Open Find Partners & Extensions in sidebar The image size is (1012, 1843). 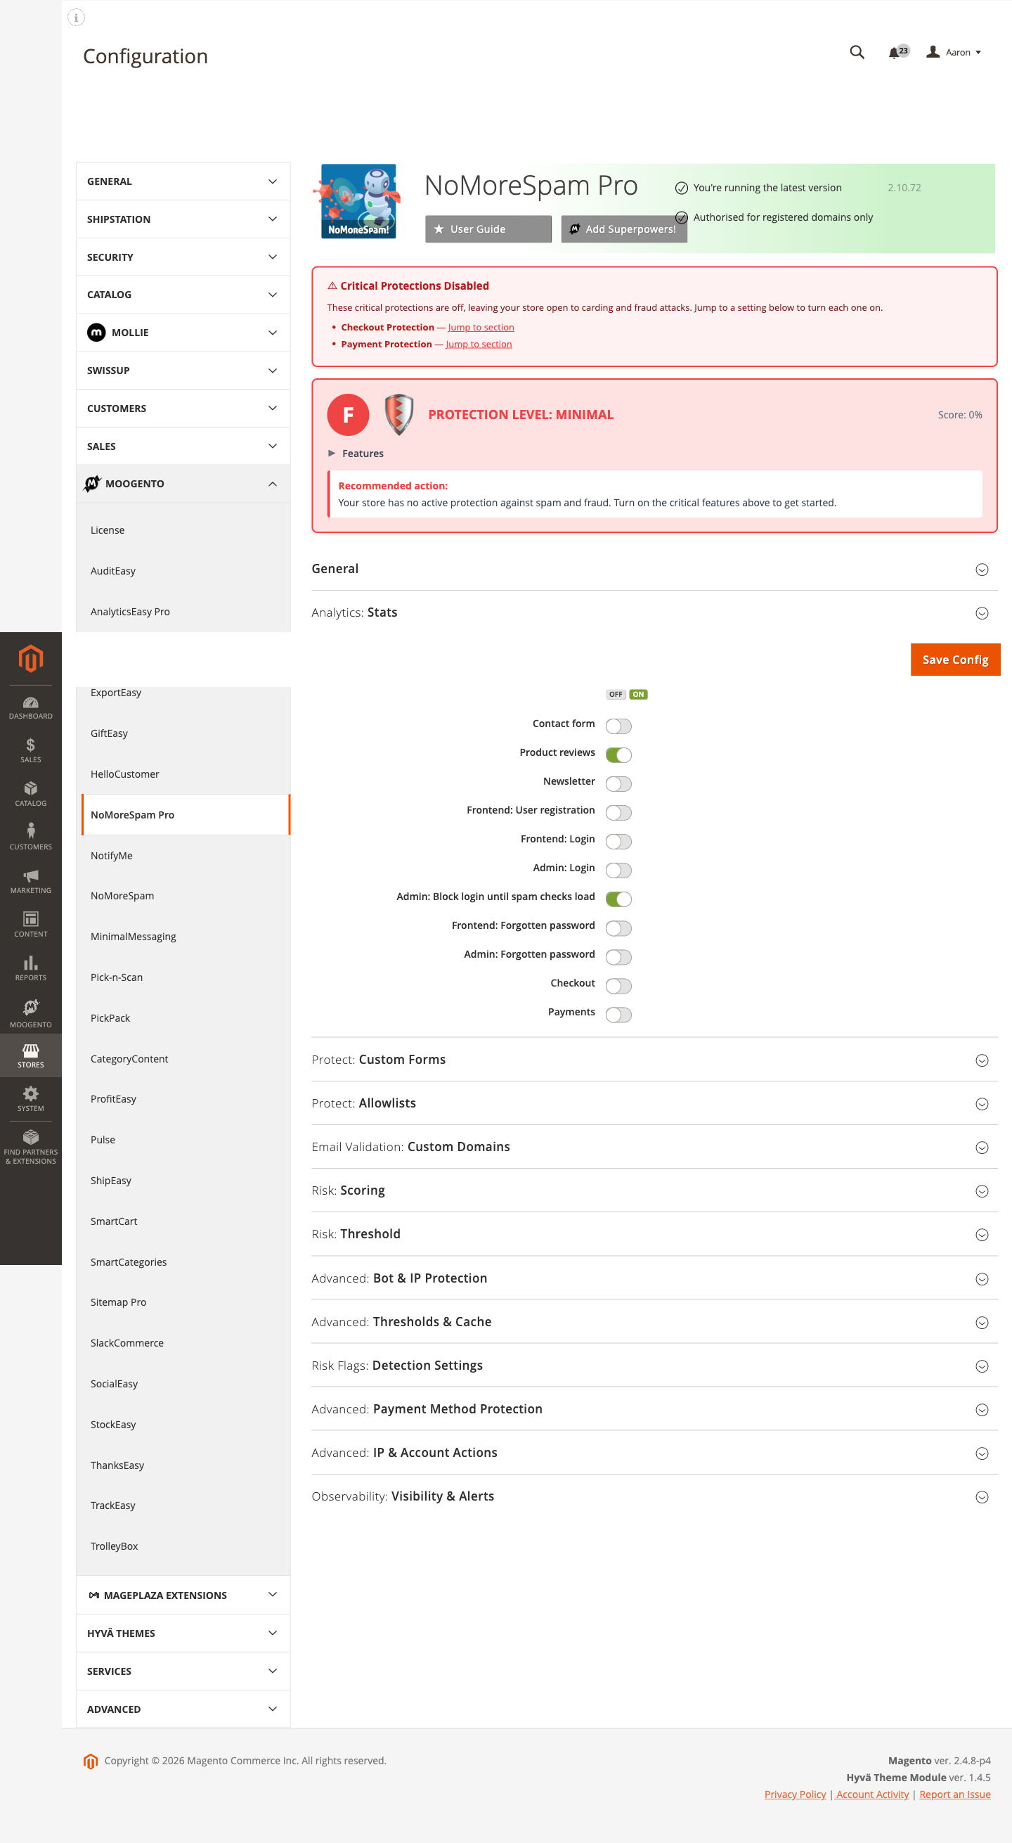(31, 1148)
